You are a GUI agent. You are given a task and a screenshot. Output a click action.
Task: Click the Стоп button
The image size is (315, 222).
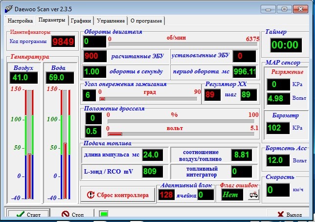[x=72, y=214]
